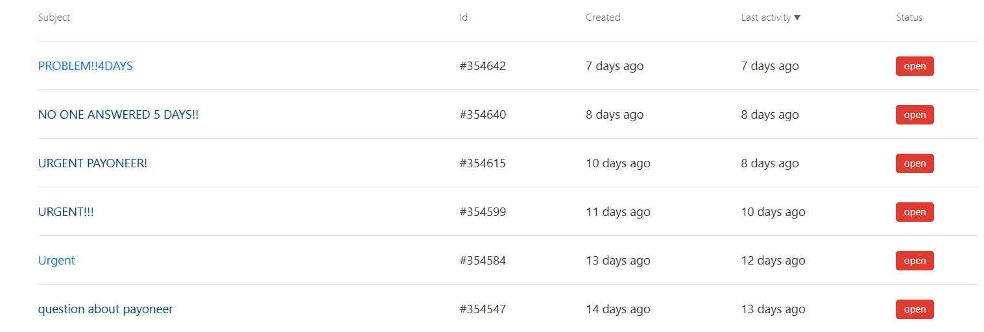The width and height of the screenshot is (984, 332).
Task: Click the open badge for ticket #354640
Action: [x=915, y=115]
